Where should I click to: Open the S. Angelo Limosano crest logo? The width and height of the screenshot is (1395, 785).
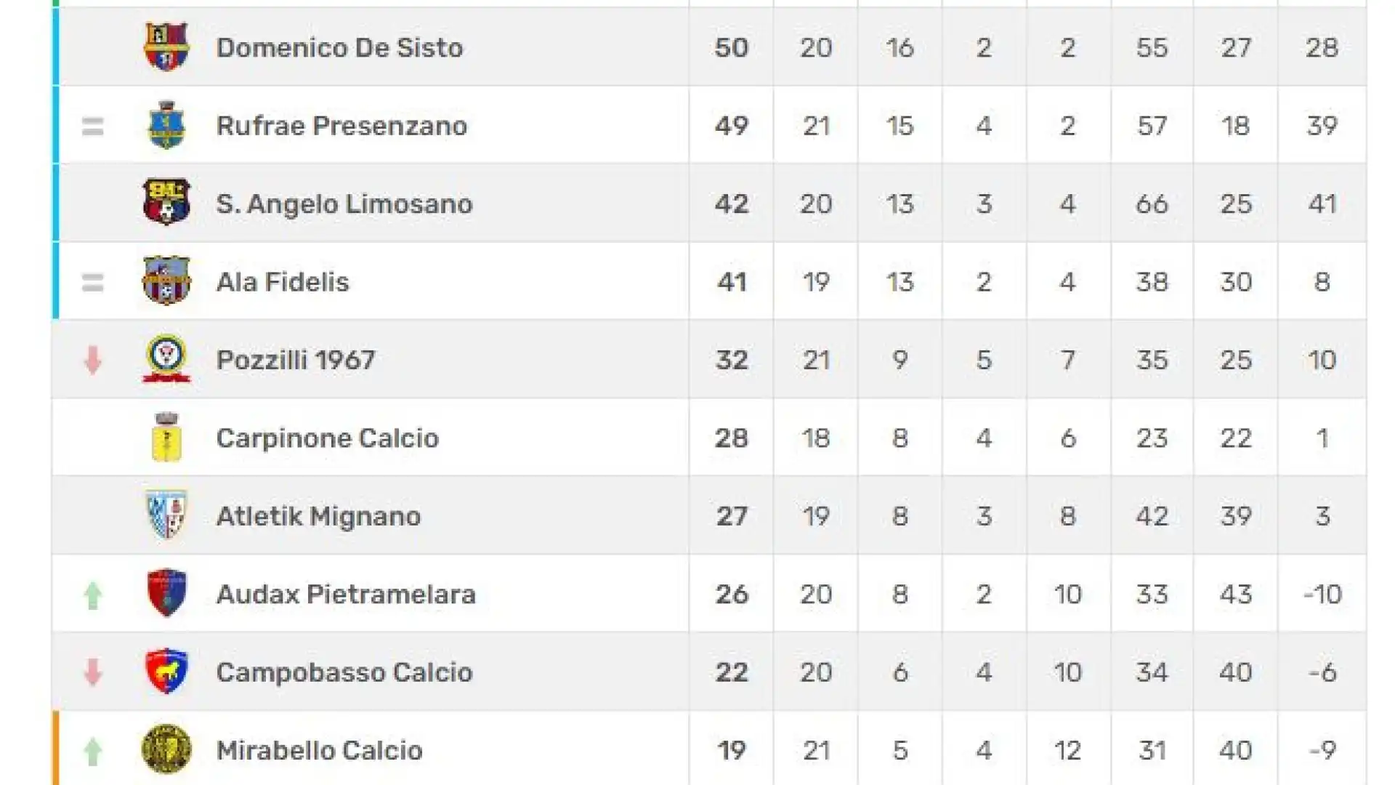pos(166,202)
